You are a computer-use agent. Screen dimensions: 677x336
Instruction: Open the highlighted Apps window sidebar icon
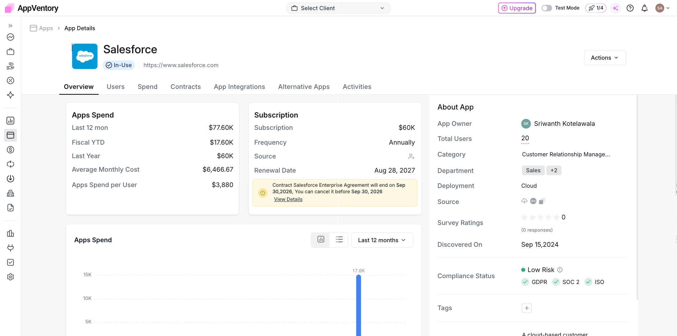pyautogui.click(x=10, y=135)
